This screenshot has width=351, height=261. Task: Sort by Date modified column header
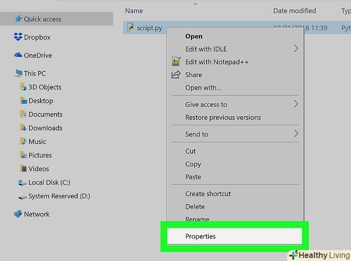294,11
